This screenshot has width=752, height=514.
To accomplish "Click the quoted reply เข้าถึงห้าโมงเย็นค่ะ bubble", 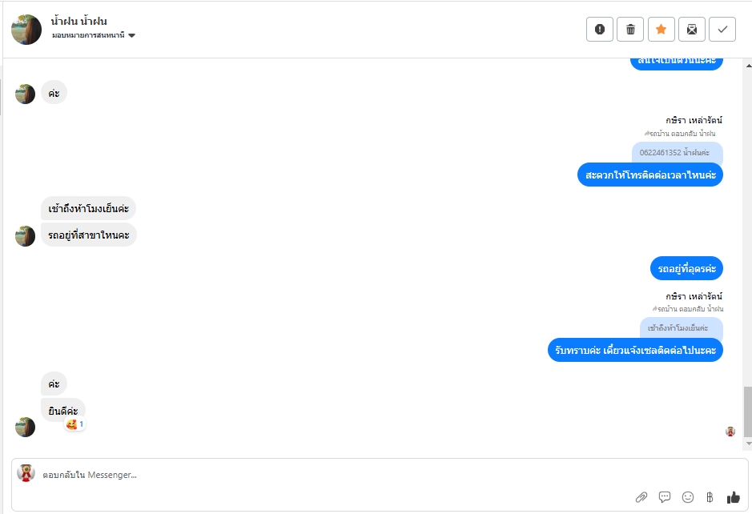I will click(679, 327).
